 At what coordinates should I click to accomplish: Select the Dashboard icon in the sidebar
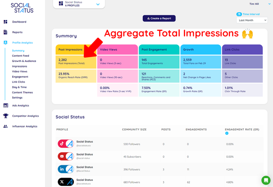click(x=6, y=22)
